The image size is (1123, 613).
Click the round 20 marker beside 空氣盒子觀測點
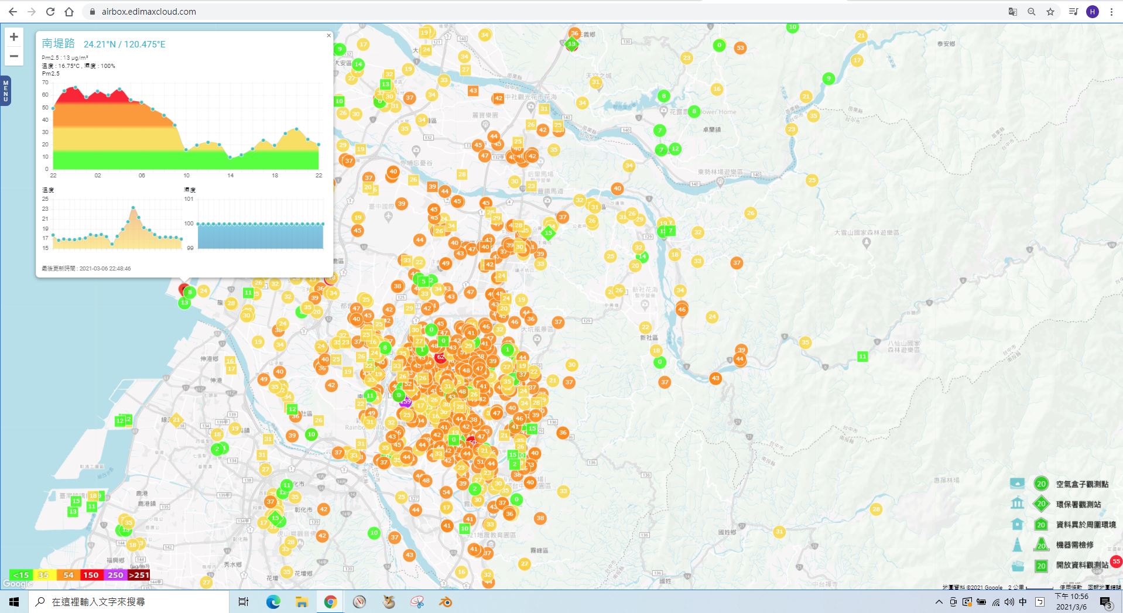1040,484
